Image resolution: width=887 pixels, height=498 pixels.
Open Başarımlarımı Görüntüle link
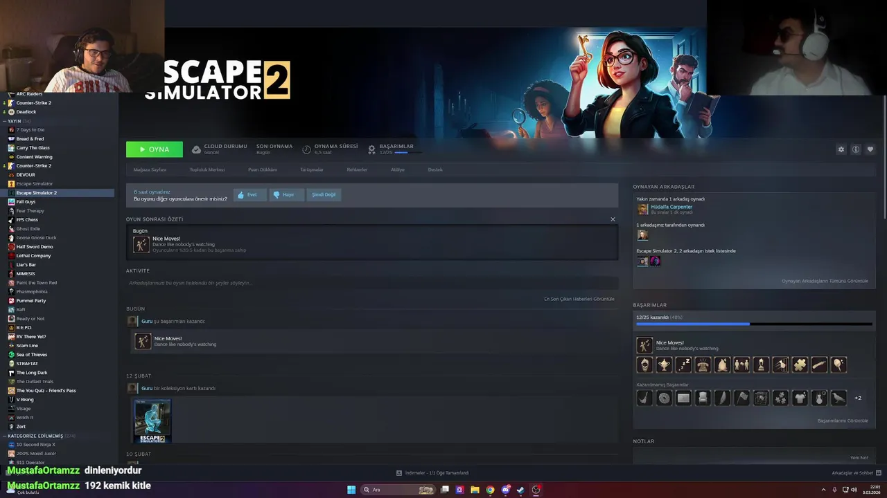(843, 421)
